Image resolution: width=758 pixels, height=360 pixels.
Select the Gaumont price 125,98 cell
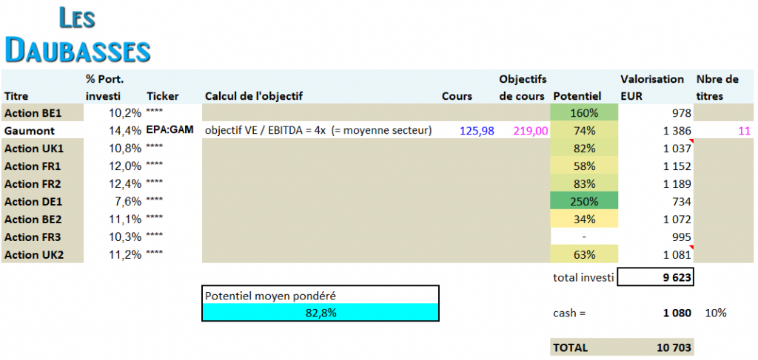(x=476, y=131)
